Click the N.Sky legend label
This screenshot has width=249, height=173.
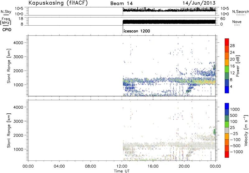point(6,12)
